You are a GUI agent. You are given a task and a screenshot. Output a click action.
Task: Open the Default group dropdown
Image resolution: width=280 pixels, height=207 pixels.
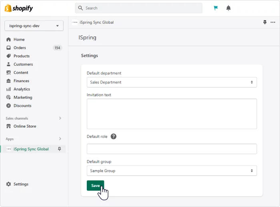(x=172, y=170)
